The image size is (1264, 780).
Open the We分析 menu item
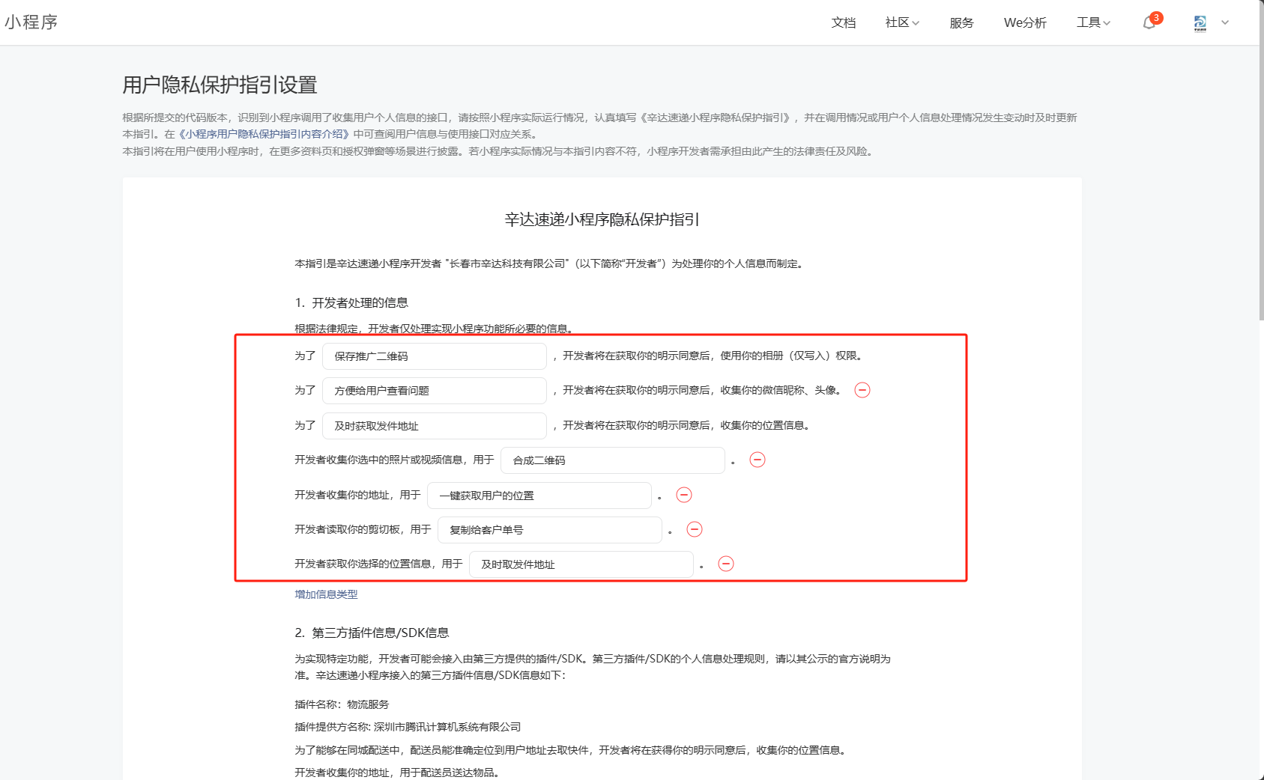click(1025, 23)
